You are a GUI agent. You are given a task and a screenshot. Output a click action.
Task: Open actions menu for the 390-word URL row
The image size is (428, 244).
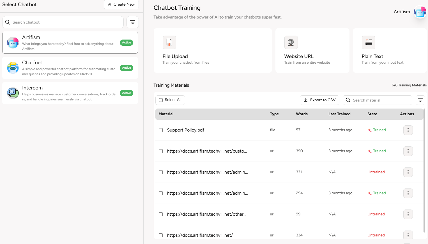408,151
